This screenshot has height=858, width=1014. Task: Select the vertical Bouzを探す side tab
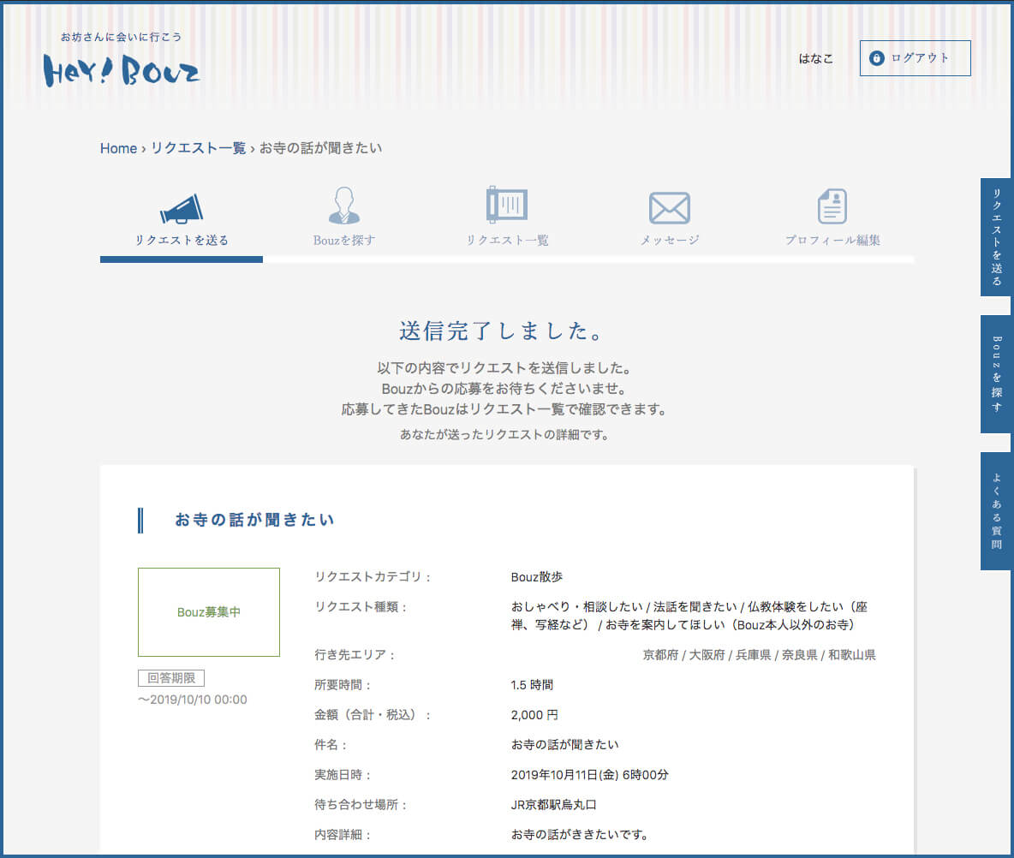click(x=996, y=374)
